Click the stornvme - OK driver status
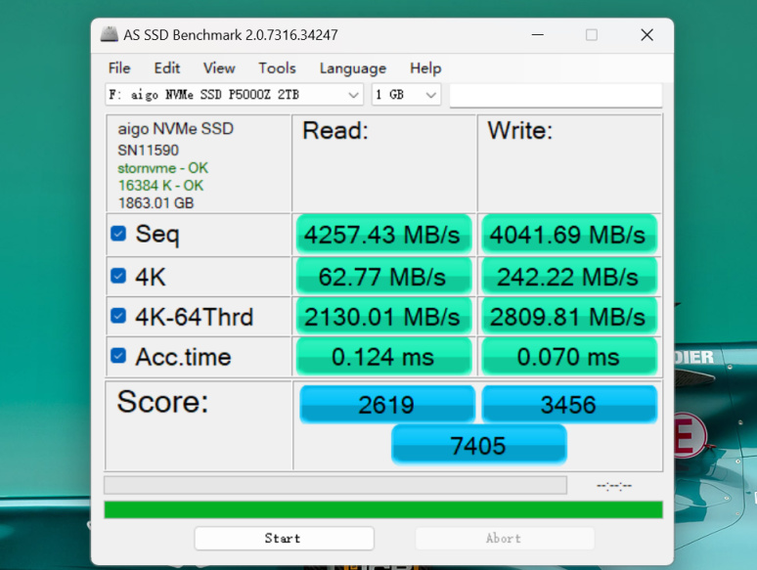757x570 pixels. (x=162, y=168)
